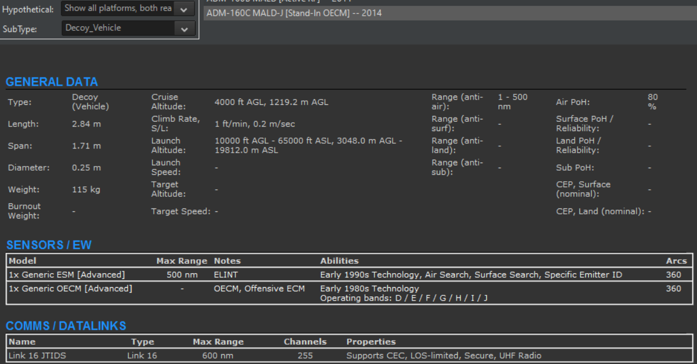Click Max Range header in Comms table
The width and height of the screenshot is (697, 364).
pyautogui.click(x=218, y=342)
